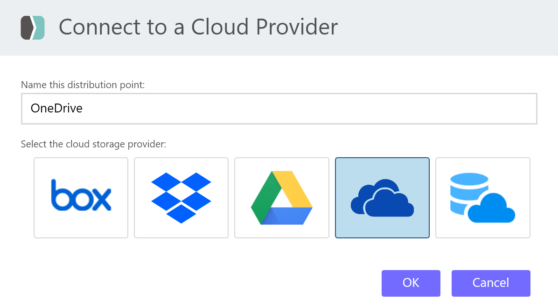558x306 pixels.
Task: Place cursor on the 'OneDrive' text in field
Action: point(56,109)
